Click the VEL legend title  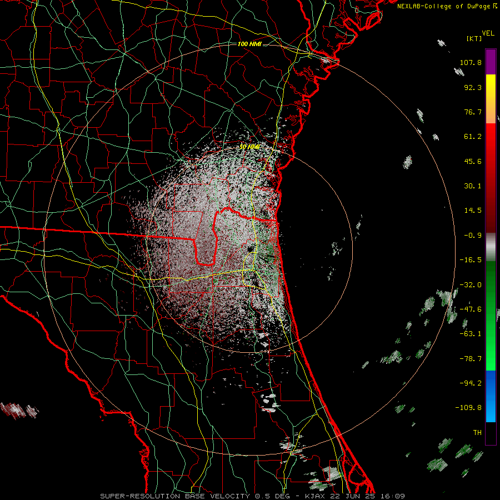[x=488, y=33]
